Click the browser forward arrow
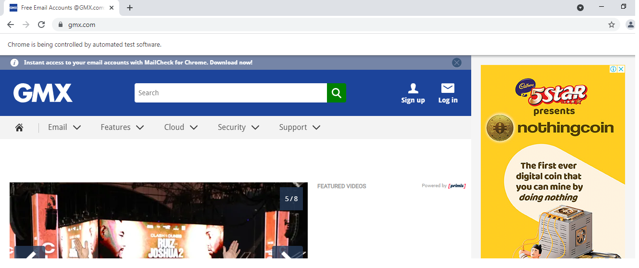Image resolution: width=639 pixels, height=268 pixels. point(26,25)
